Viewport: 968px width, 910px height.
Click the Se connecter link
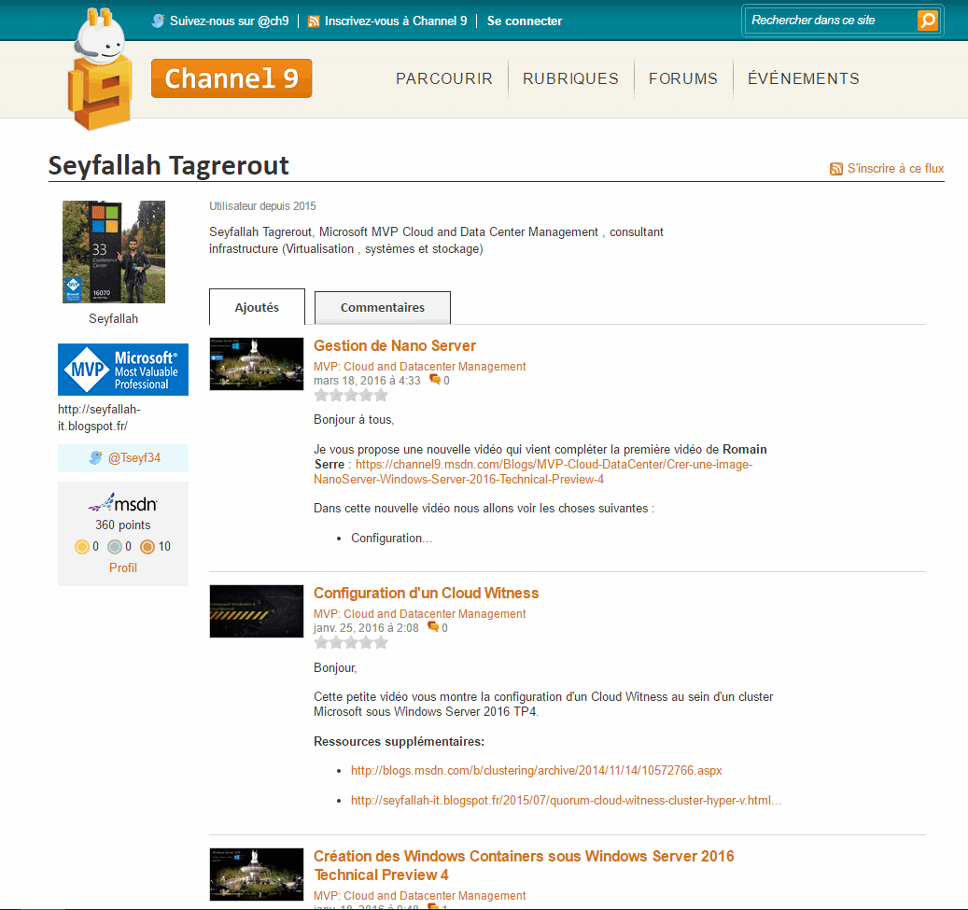point(524,20)
